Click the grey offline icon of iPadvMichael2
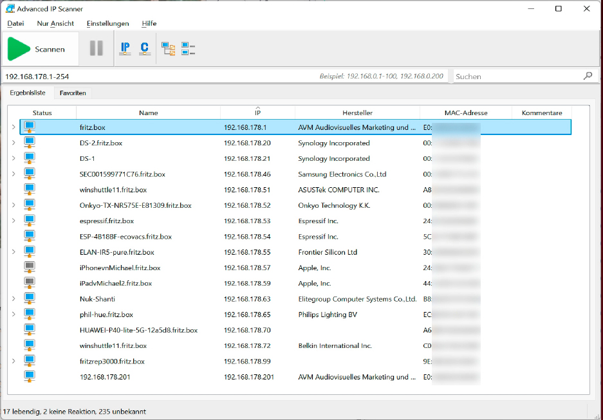Image resolution: width=603 pixels, height=420 pixels. [x=30, y=283]
